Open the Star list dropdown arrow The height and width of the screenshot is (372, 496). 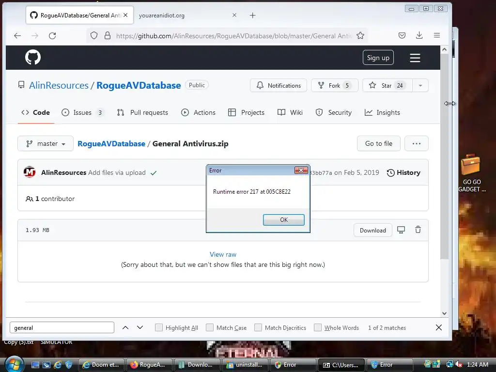point(420,85)
